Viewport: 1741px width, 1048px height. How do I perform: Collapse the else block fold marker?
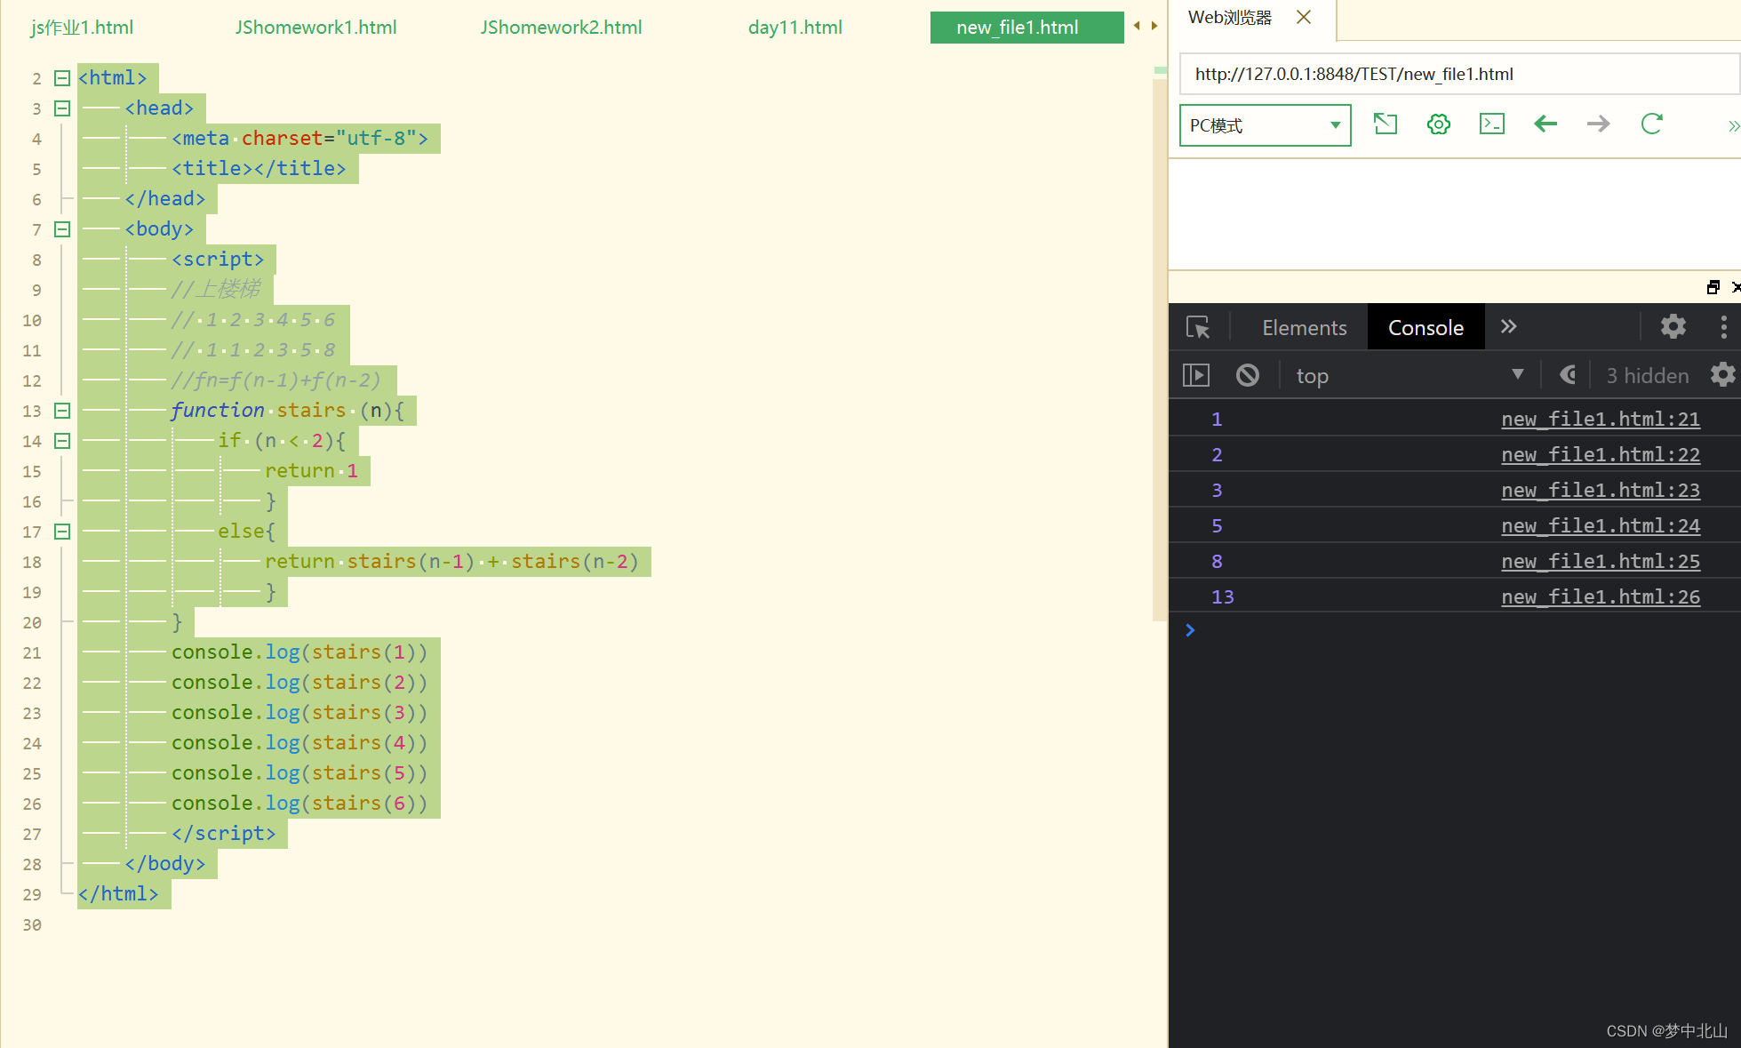point(62,532)
